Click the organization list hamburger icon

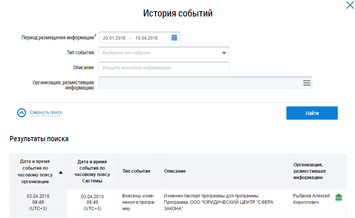pos(307,83)
